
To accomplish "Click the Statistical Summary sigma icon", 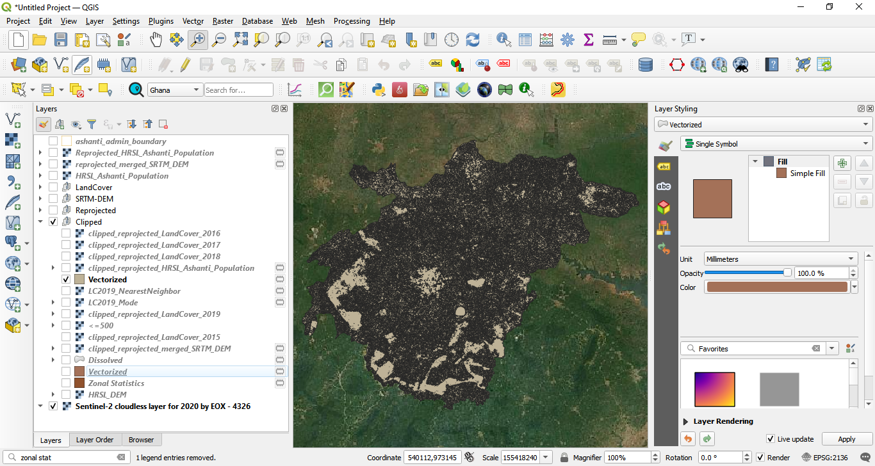I will click(x=589, y=40).
